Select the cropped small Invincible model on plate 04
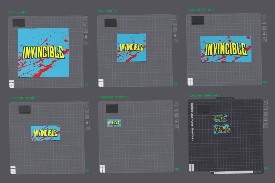Screen dimensions: 275x183 [x=45, y=133]
